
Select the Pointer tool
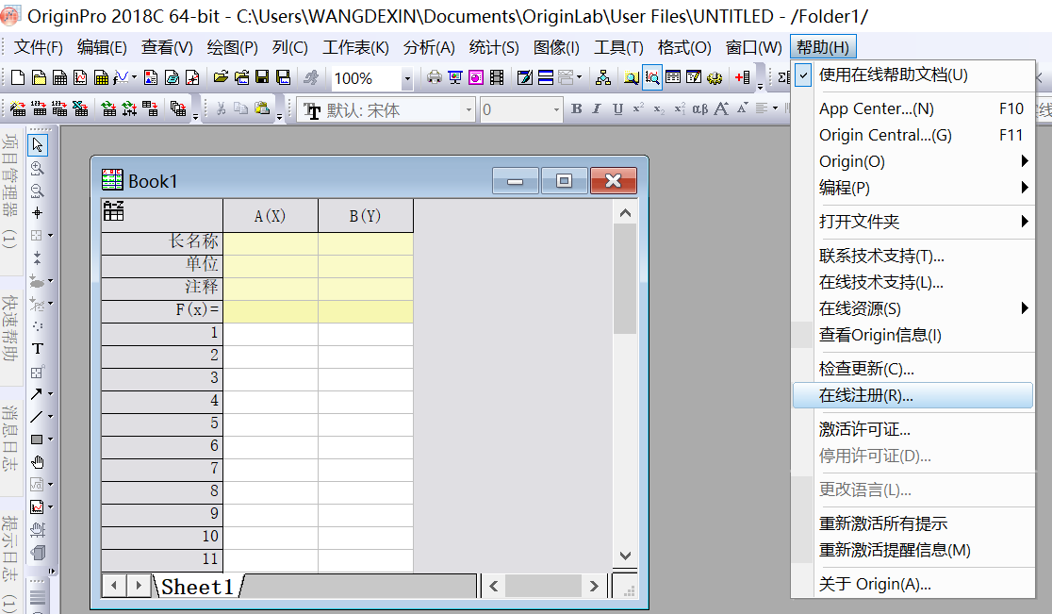37,144
